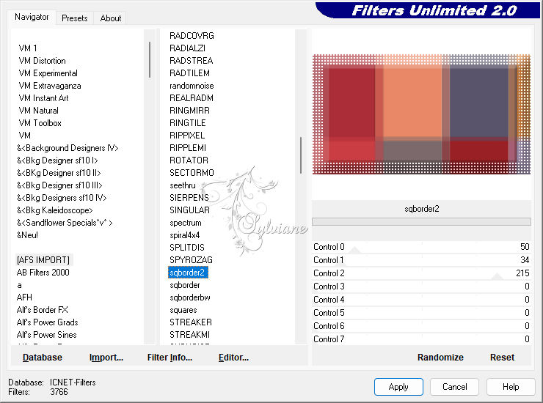The width and height of the screenshot is (543, 403).
Task: Adjust the Control 4 slider
Action: (421, 300)
